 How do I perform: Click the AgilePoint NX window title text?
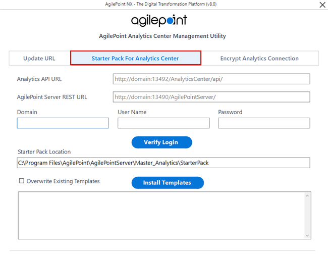[160, 4]
